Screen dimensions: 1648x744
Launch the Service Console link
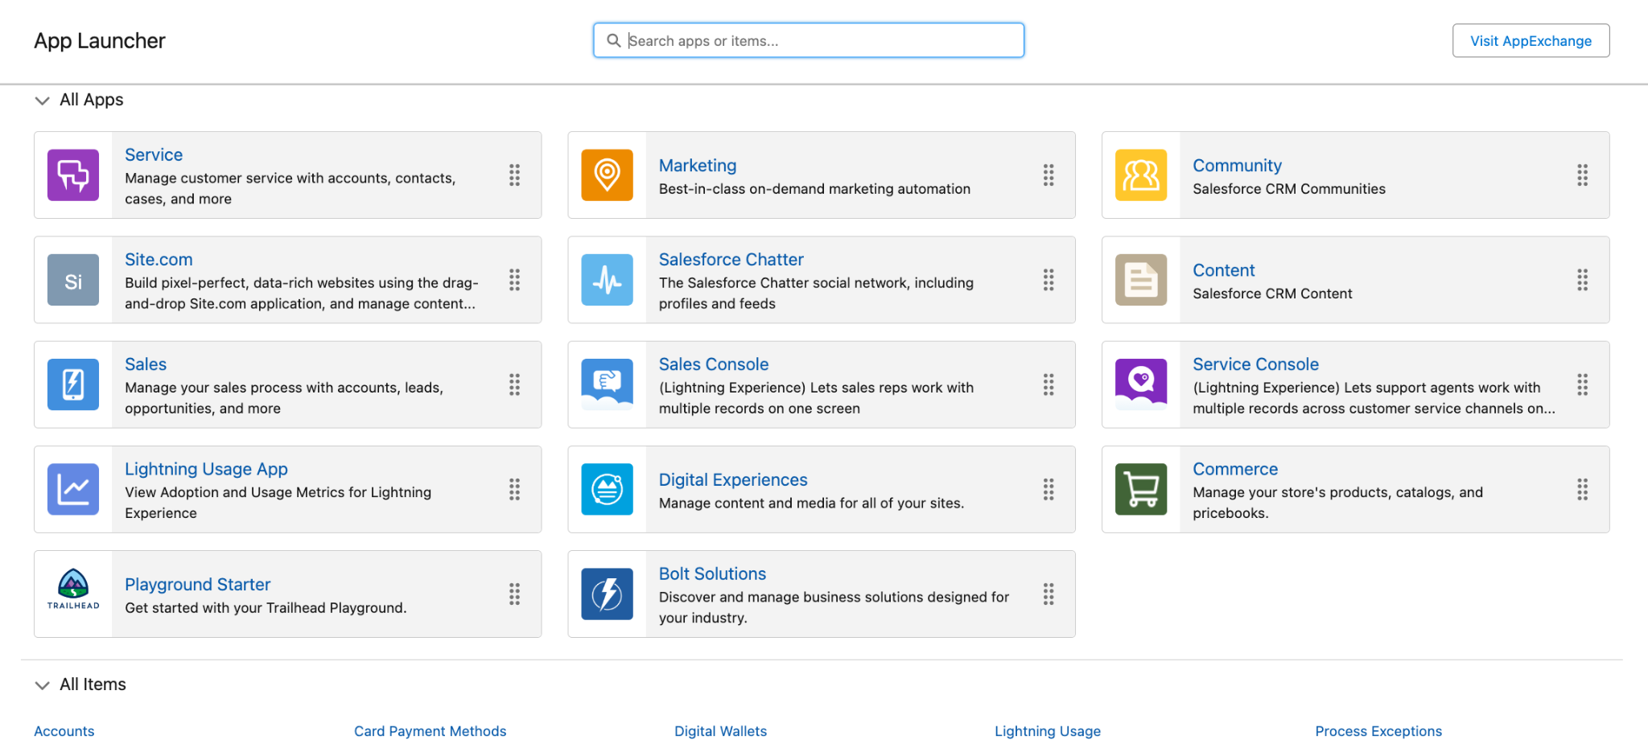(1255, 364)
